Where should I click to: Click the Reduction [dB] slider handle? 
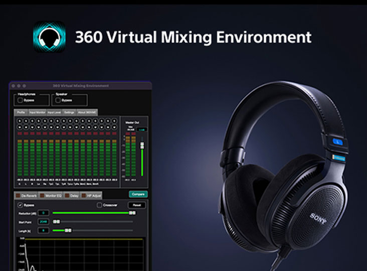(132, 213)
